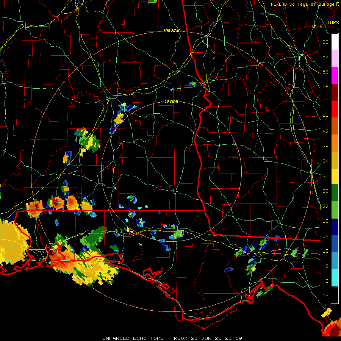Select the magenta legend swatch
Image resolution: width=341 pixels, height=341 pixels.
pos(335,75)
